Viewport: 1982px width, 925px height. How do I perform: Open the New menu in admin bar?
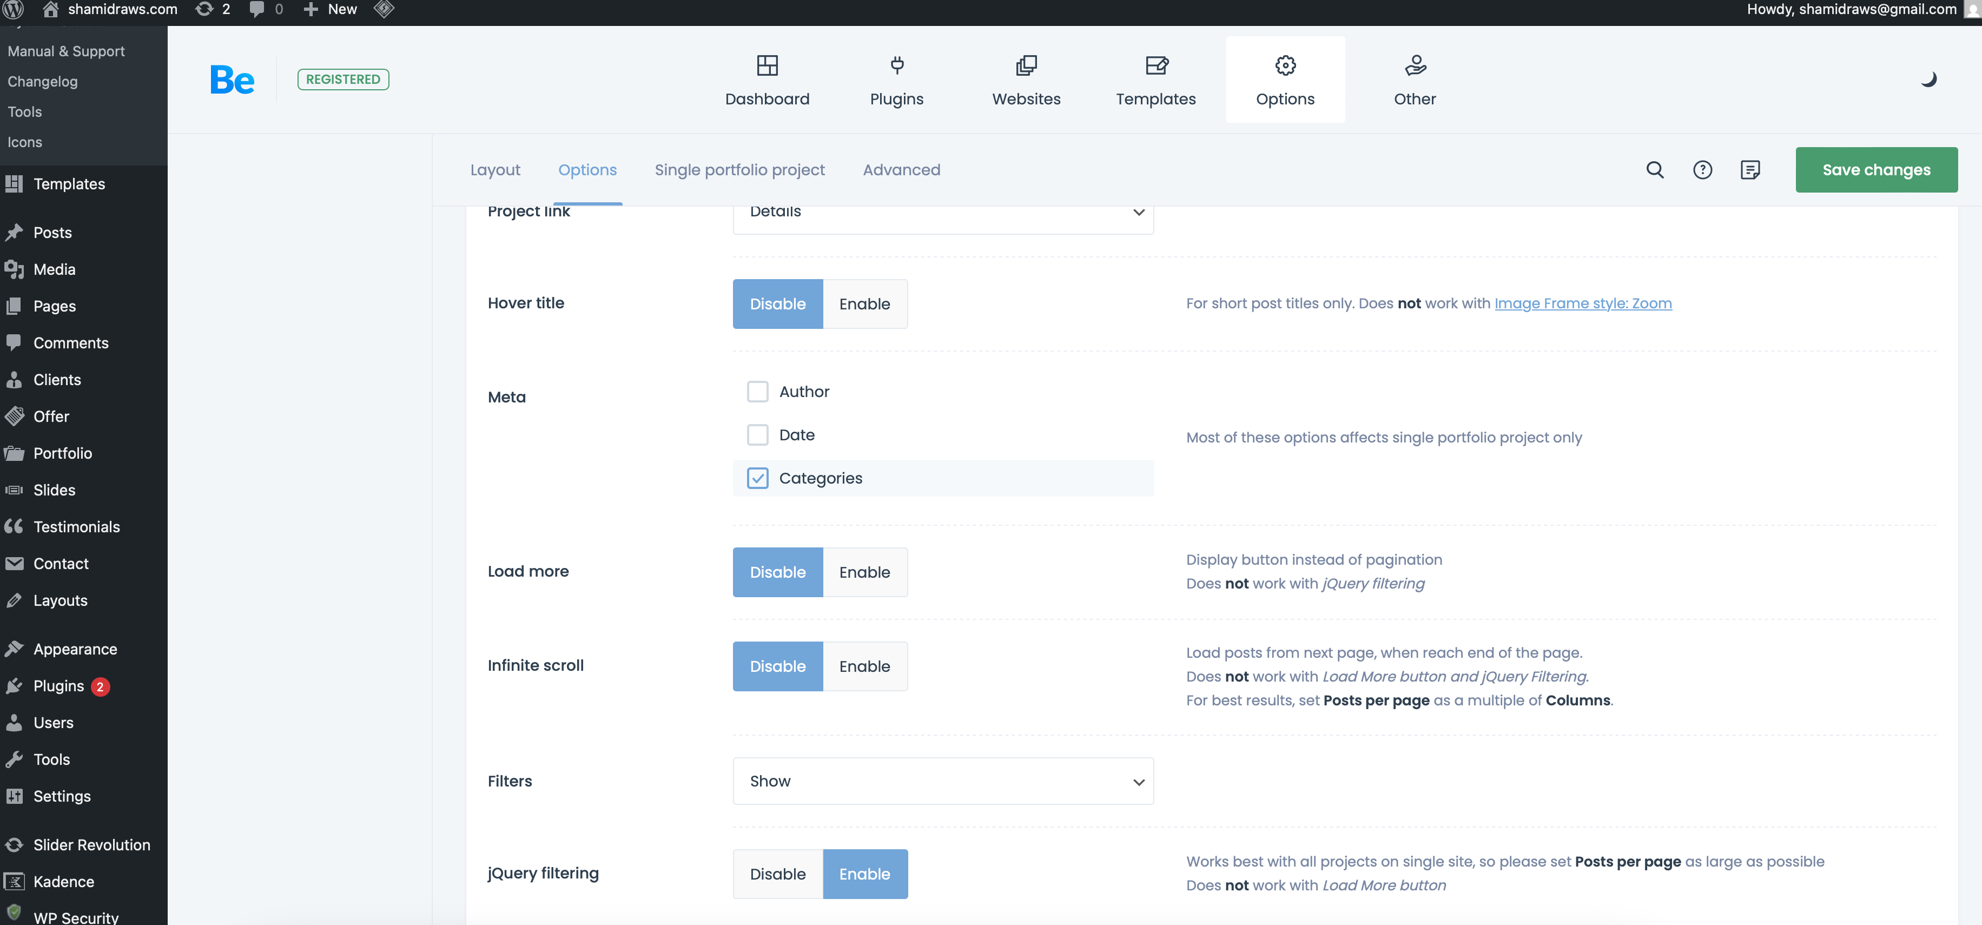332,9
